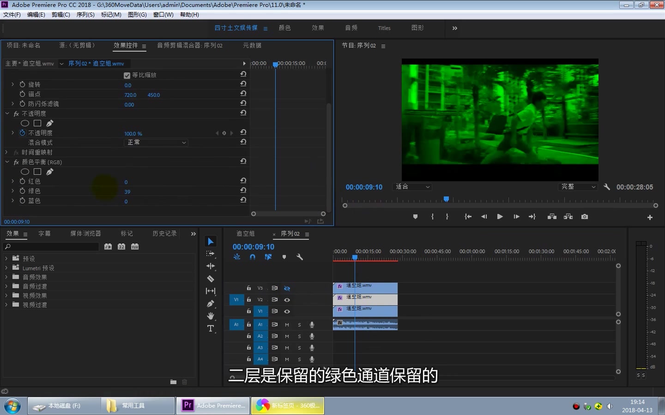Click the rectangle mask under 不透明度
The image size is (665, 415).
coord(37,123)
